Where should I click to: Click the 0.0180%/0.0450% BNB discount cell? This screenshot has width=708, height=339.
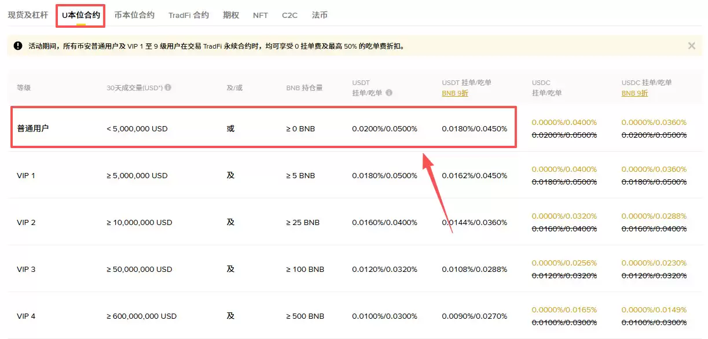475,128
